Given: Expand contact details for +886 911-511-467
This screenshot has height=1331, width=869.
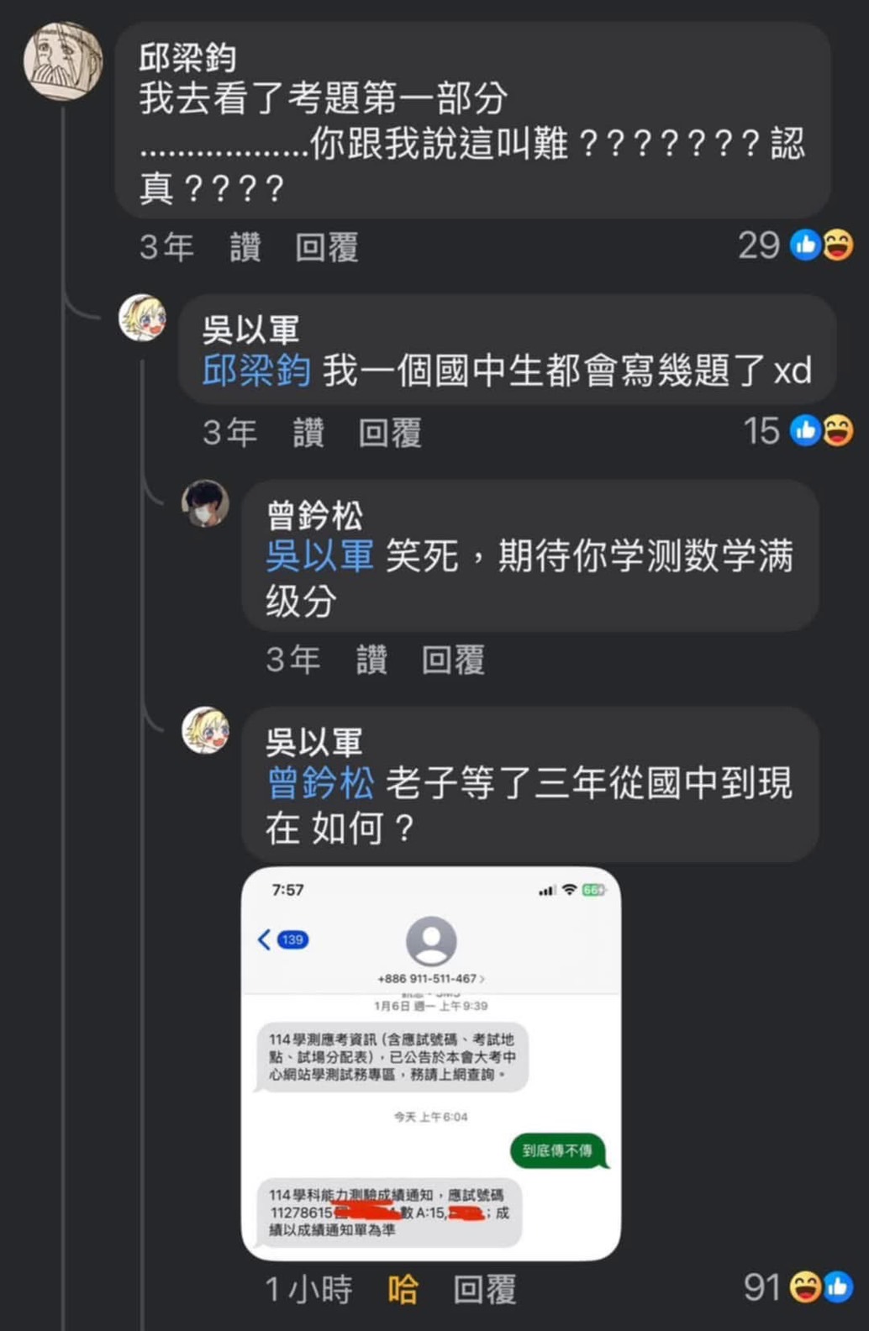Looking at the screenshot, I should [431, 979].
